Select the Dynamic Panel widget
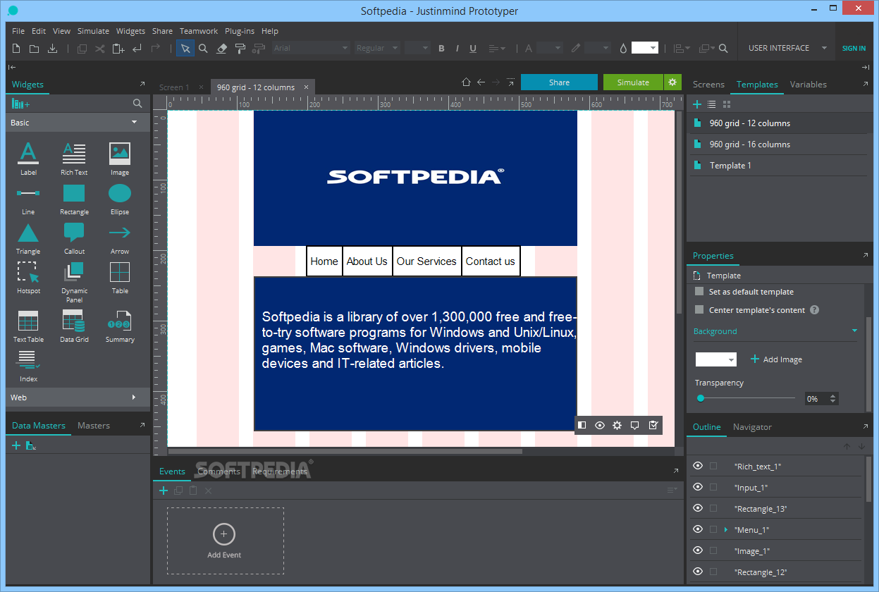 pos(74,283)
